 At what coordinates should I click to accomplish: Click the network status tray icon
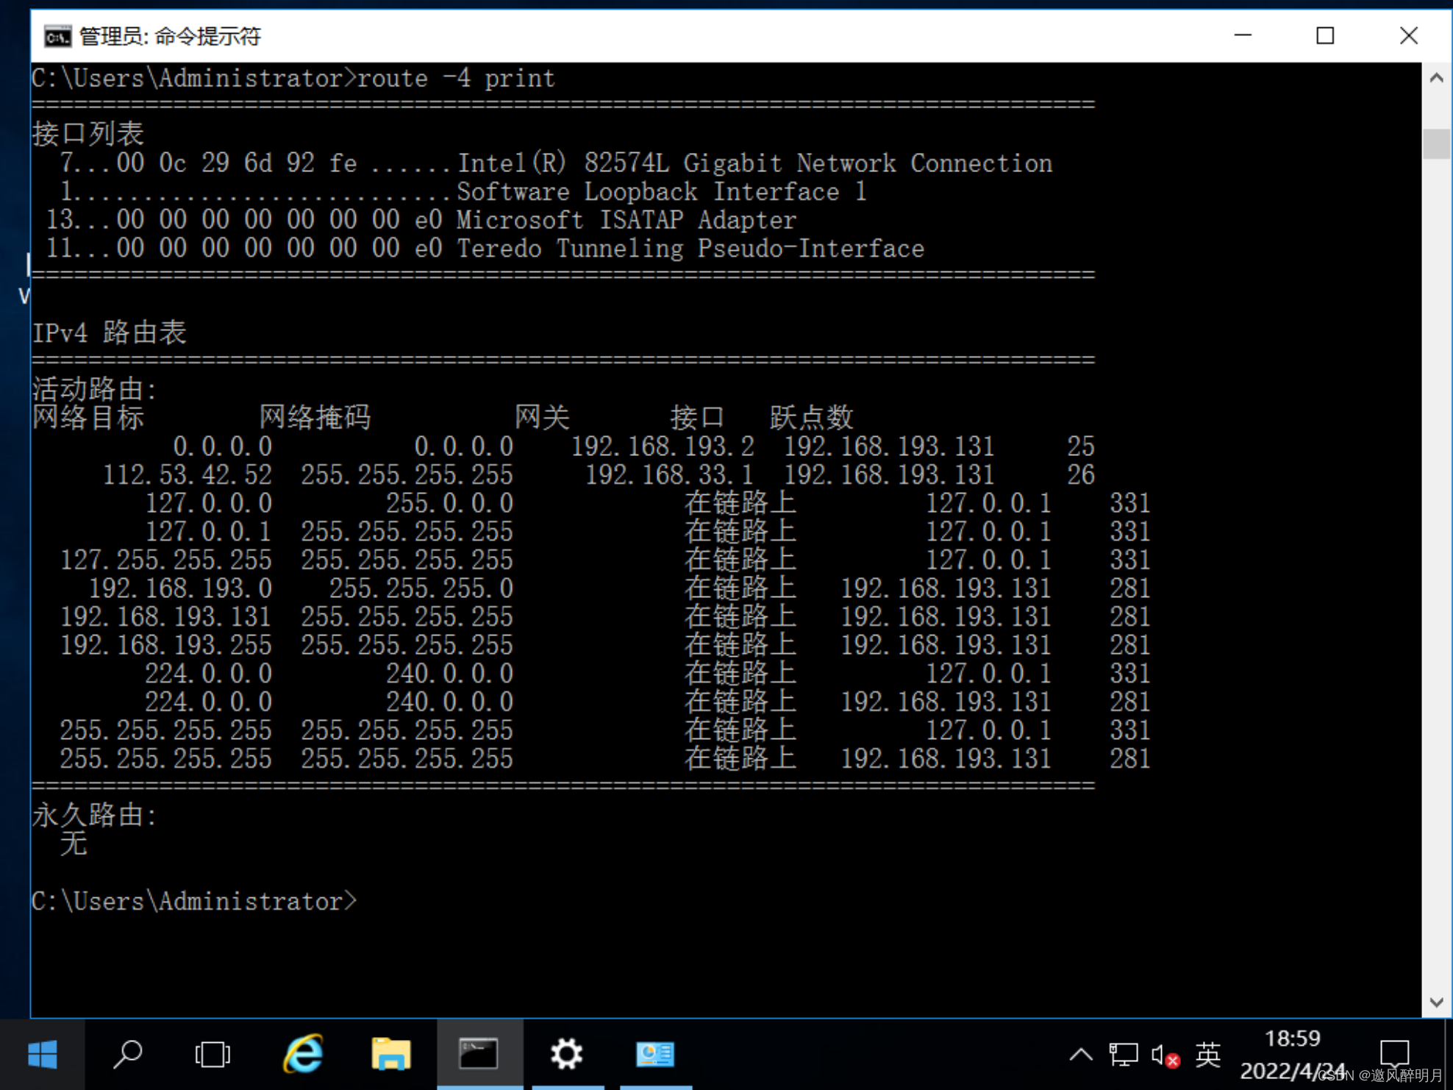coord(1123,1055)
